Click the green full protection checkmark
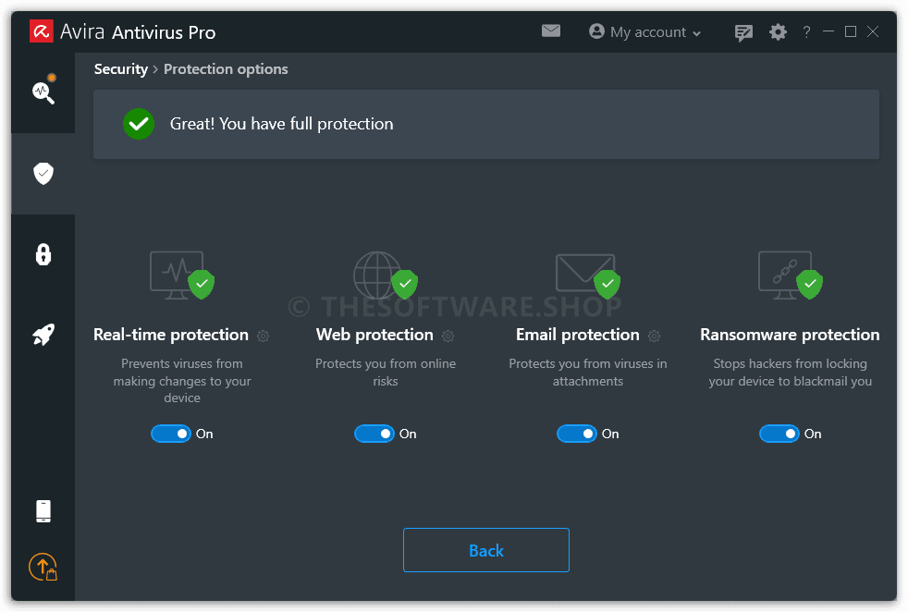908x612 pixels. click(139, 124)
